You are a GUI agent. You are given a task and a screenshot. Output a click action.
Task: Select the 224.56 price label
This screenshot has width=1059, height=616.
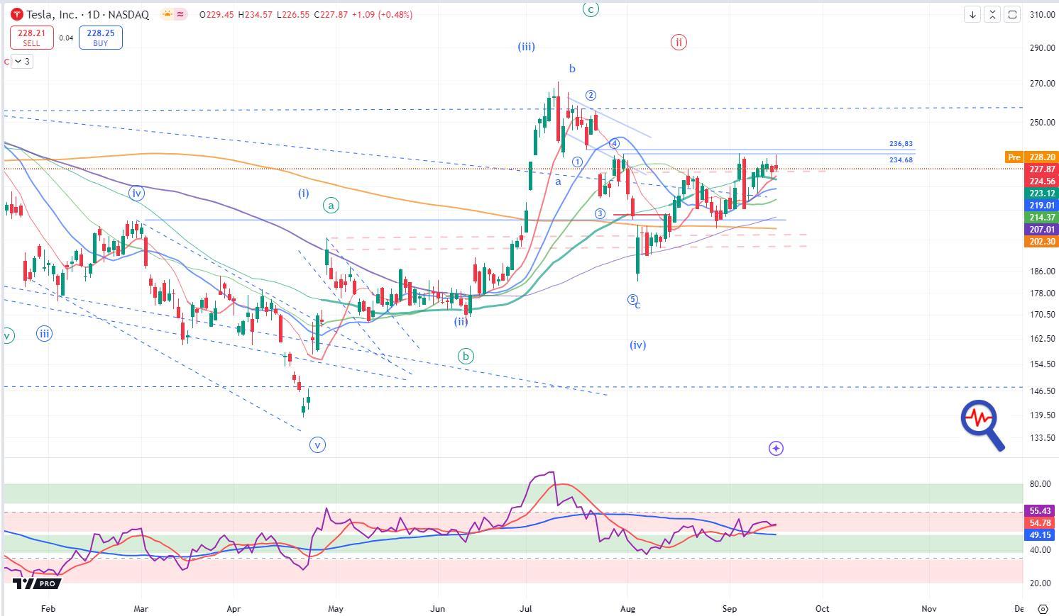[x=1042, y=181]
